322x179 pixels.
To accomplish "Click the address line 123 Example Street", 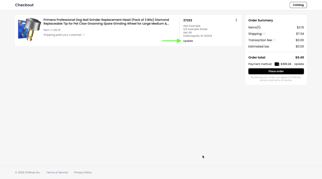I will [x=195, y=29].
